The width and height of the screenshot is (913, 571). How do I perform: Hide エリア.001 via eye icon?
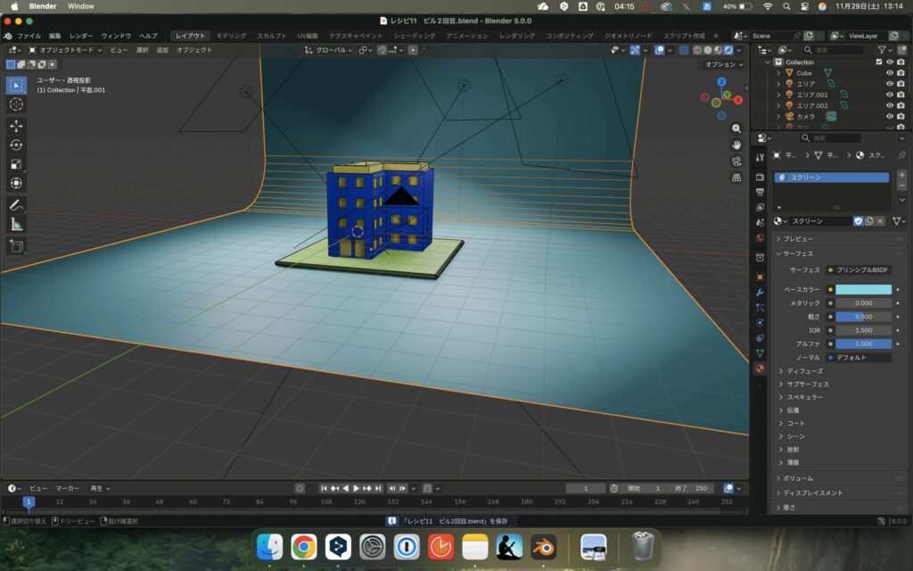pyautogui.click(x=889, y=95)
